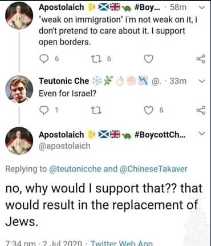Viewport: 211px width, 246px height.
Task: Open Apostolaich's avatar on the main tweet
Action: tap(19, 141)
